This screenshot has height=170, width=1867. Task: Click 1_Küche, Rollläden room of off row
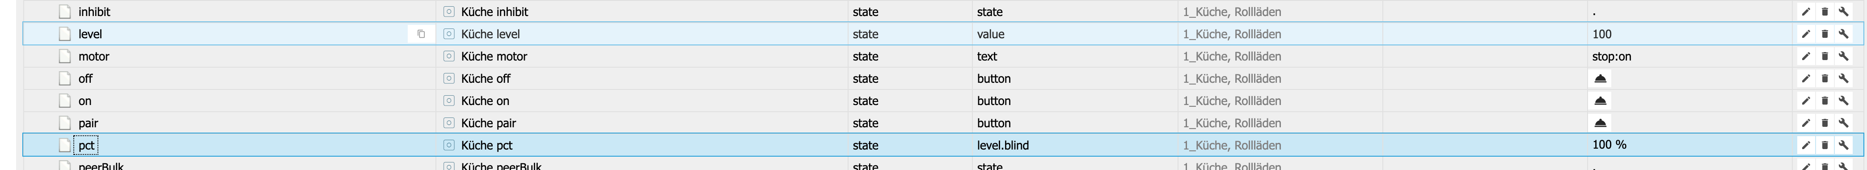pos(1231,78)
